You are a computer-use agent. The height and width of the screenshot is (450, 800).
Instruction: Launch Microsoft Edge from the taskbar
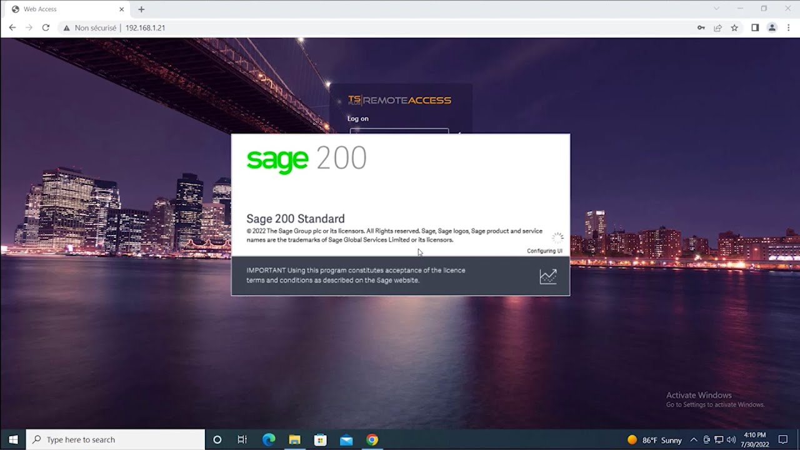coord(269,439)
